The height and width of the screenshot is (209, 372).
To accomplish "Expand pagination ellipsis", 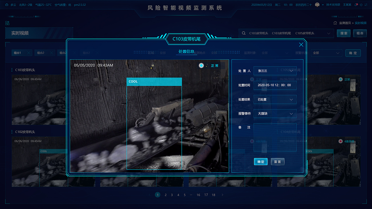I will pyautogui.click(x=191, y=195).
